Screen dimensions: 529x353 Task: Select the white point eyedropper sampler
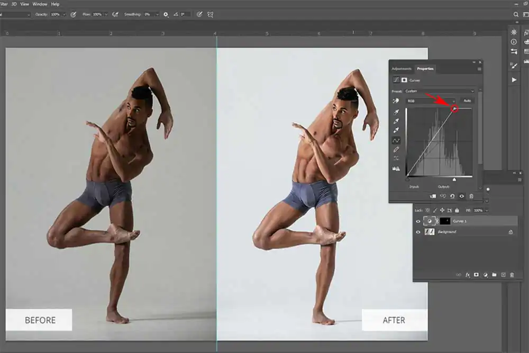pyautogui.click(x=396, y=131)
